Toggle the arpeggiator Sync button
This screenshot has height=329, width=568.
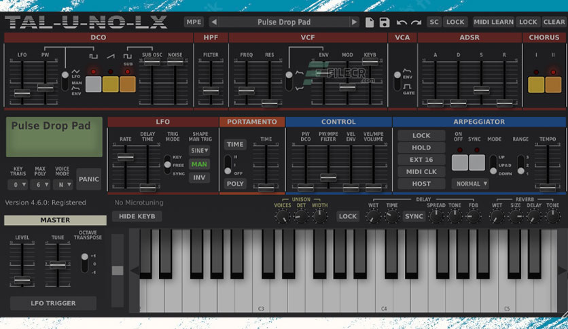[477, 162]
